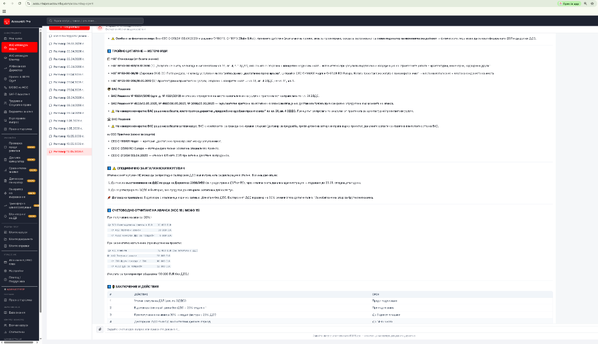Click the attachment icon beside message input
This screenshot has width=598, height=344.
[x=100, y=329]
